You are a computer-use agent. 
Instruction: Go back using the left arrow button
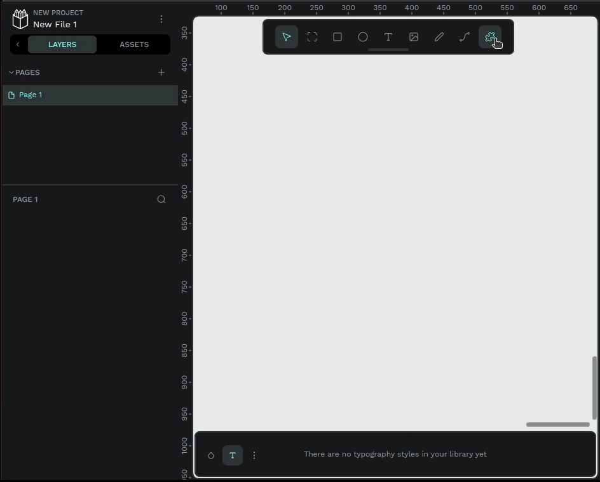(18, 44)
